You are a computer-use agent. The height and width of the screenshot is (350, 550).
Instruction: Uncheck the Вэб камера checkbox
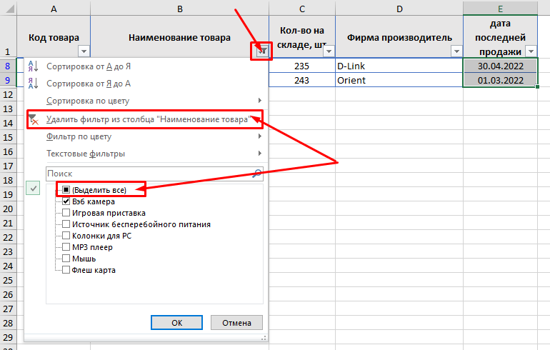pos(66,201)
